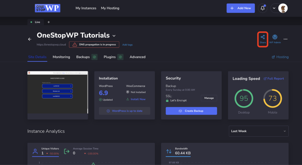Open My Hosting menu
The width and height of the screenshot is (302, 165).
coord(110,8)
